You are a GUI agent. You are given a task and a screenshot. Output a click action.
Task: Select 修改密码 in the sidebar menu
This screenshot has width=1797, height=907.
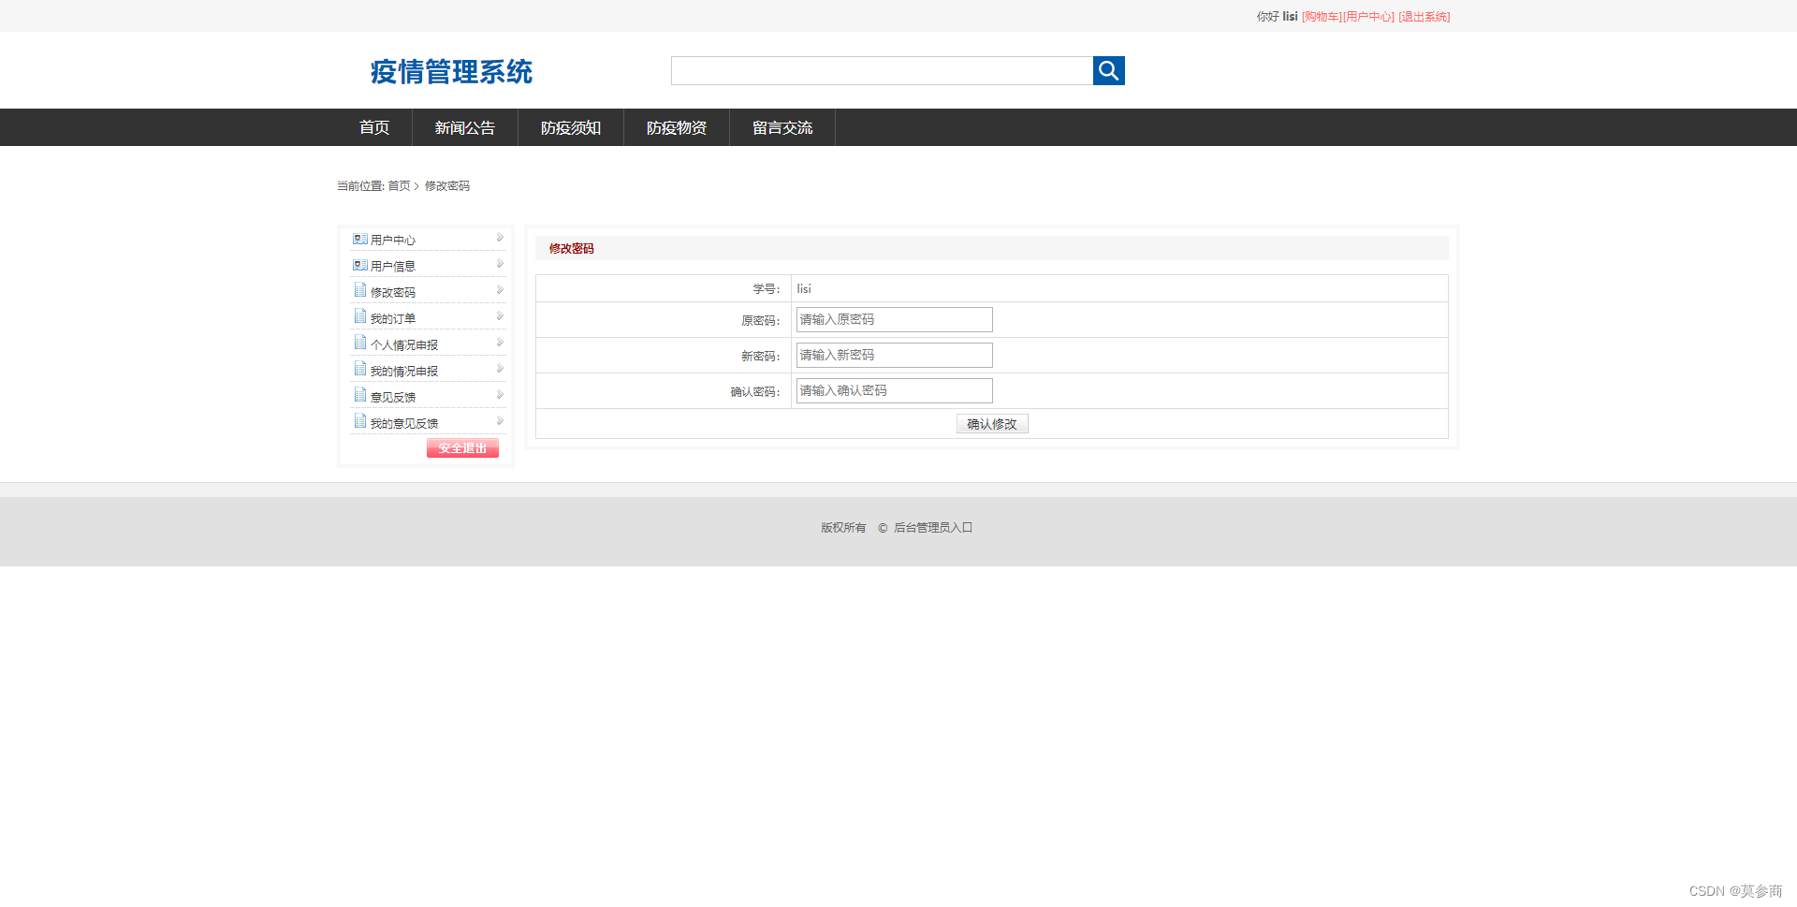coord(393,293)
